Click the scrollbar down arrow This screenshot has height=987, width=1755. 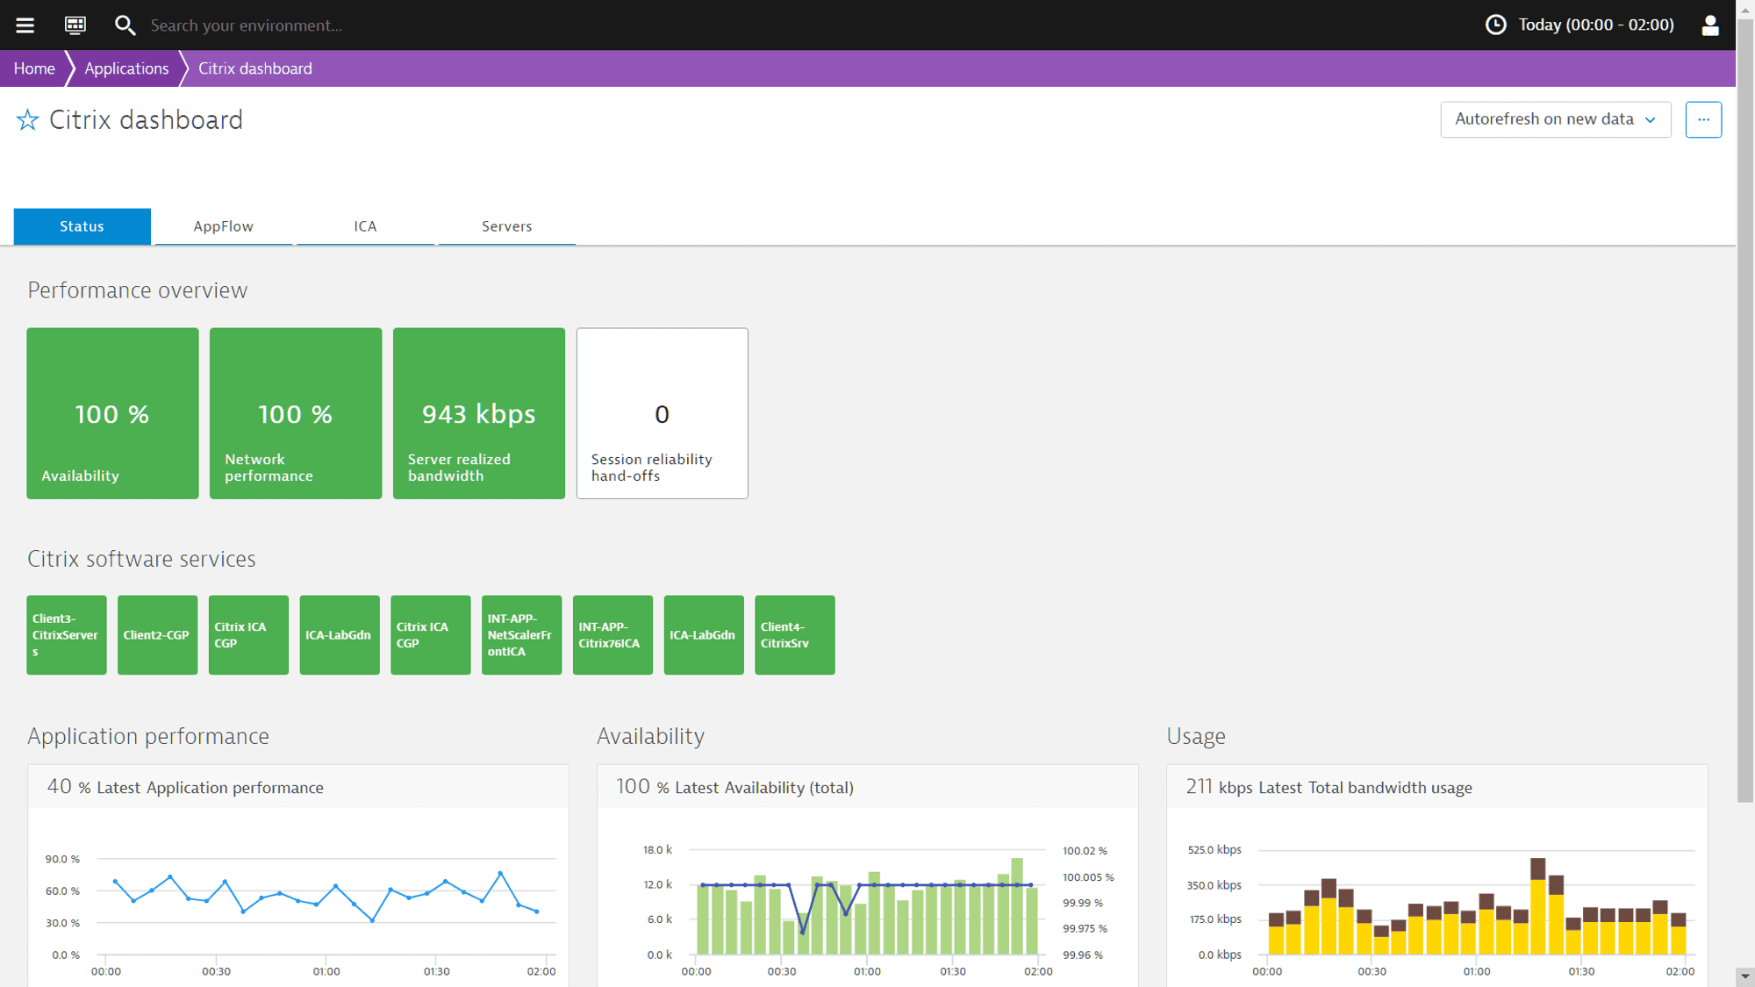[1745, 976]
